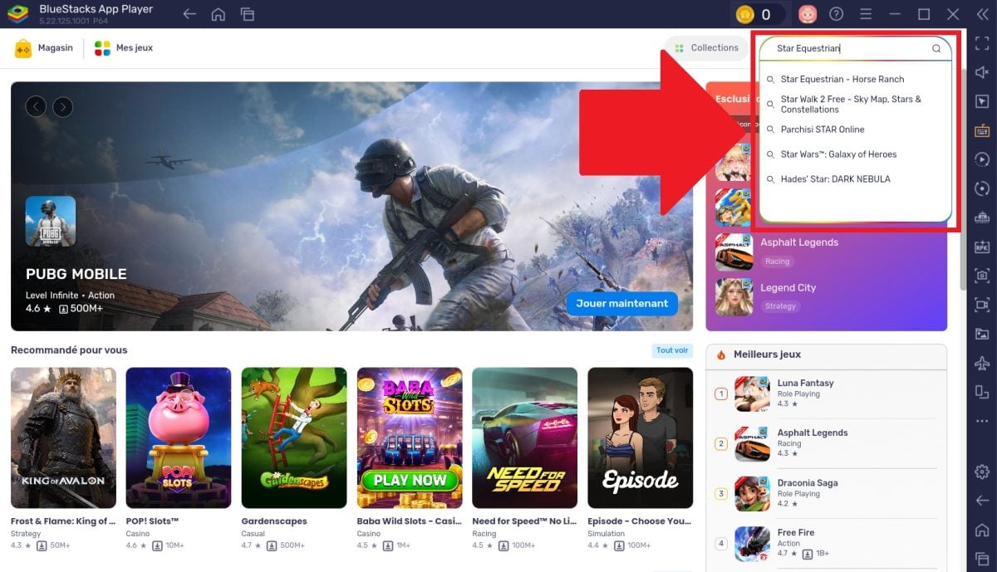997x572 pixels.
Task: Click the Star Equestrian search input field
Action: pyautogui.click(x=847, y=49)
